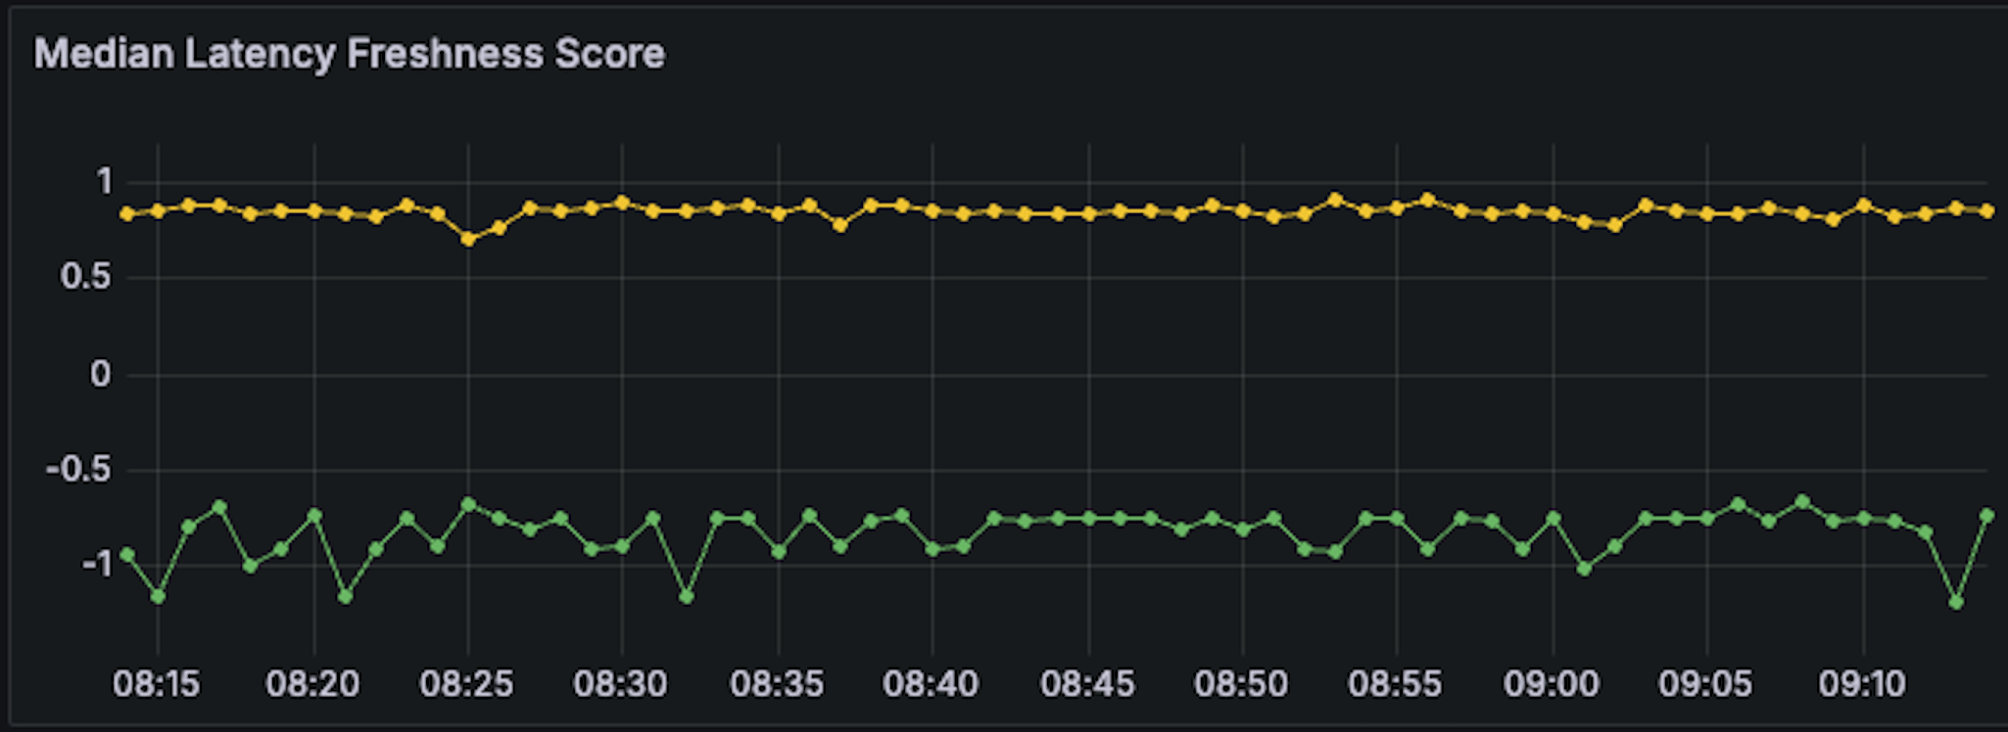Click the y-axis label -1
Viewport: 2008px width, 732px height.
(x=96, y=565)
